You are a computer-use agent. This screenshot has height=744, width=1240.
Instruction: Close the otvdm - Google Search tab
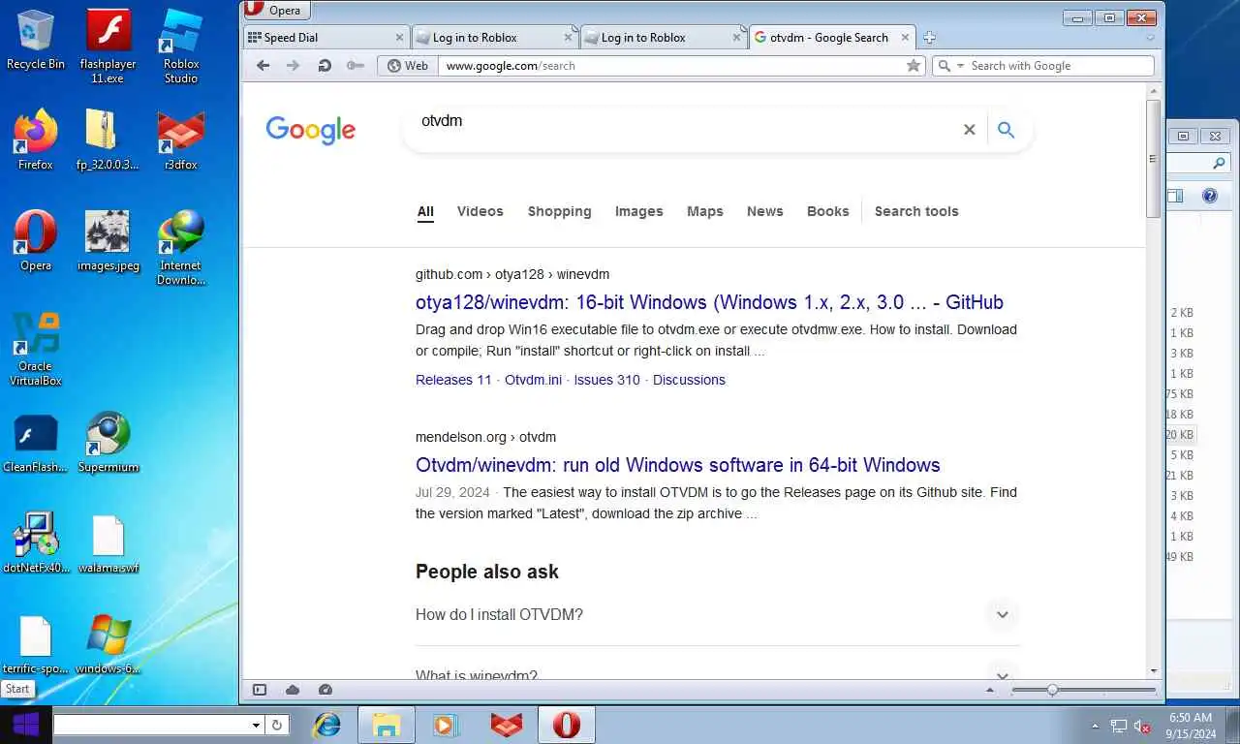click(906, 38)
